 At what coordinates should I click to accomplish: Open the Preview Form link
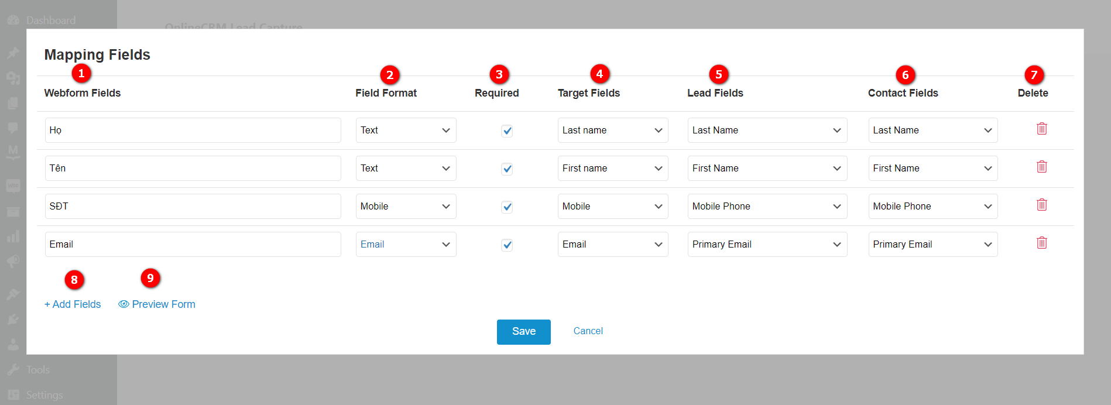[157, 304]
